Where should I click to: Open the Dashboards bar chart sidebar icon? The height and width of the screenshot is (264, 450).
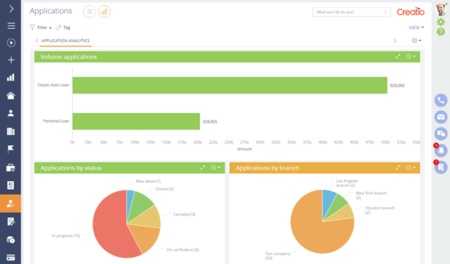pos(10,78)
